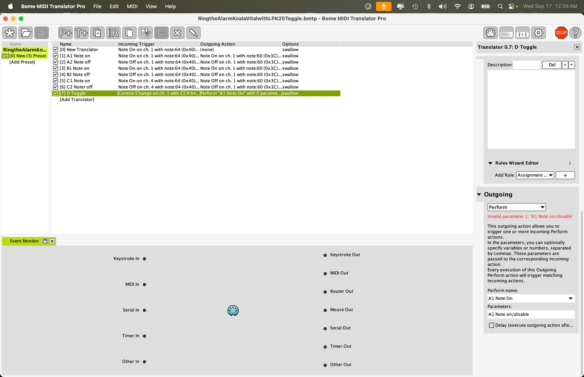Click the IR rename toolbar icon

(x=113, y=33)
